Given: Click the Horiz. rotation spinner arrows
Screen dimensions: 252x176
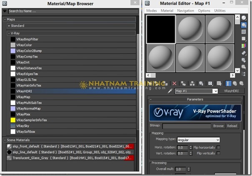Looking at the screenshot, I should (191, 147).
